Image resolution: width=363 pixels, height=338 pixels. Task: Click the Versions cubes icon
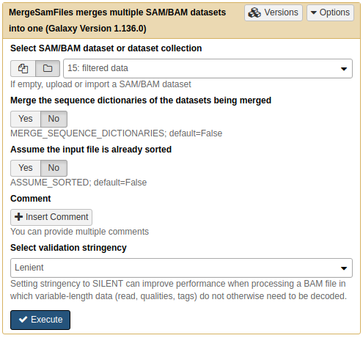254,12
